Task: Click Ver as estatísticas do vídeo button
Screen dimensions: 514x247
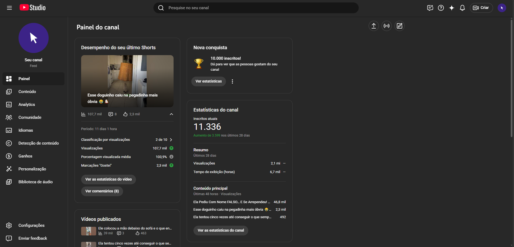Action: click(x=108, y=179)
